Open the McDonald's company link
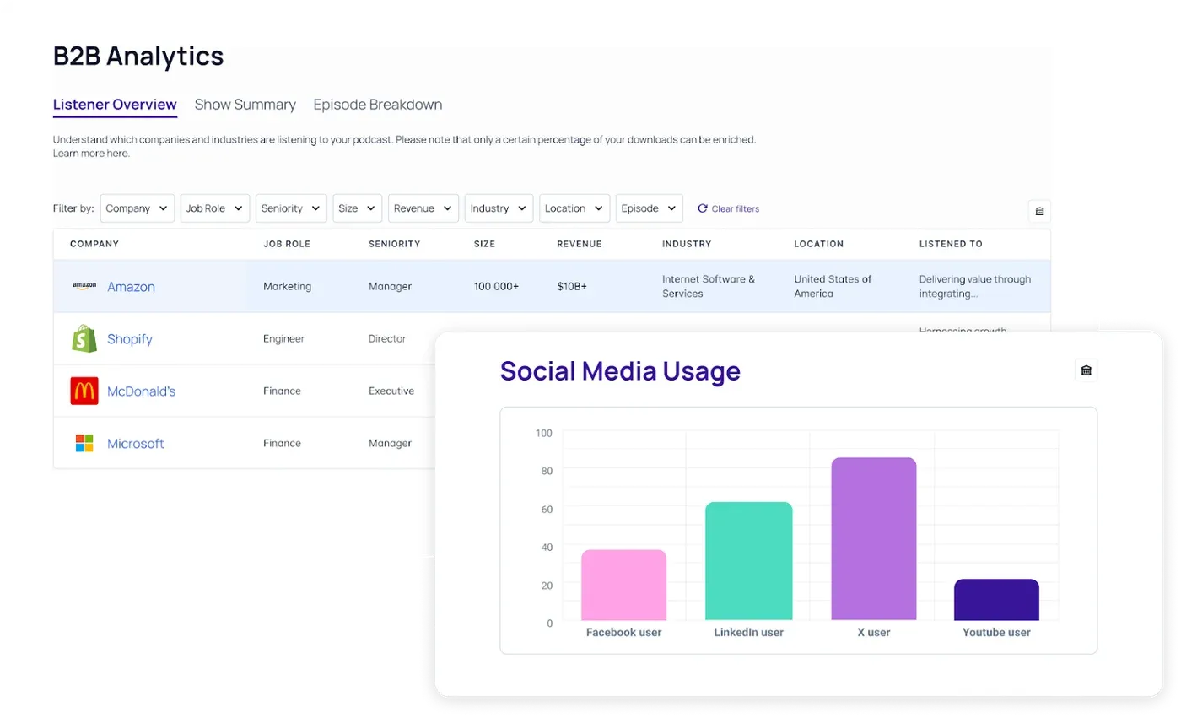Image resolution: width=1181 pixels, height=718 pixels. [x=141, y=391]
